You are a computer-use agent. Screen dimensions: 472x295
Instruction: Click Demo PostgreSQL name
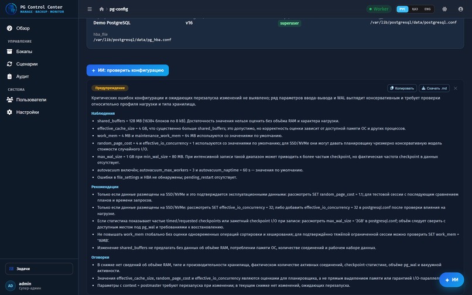point(112,23)
